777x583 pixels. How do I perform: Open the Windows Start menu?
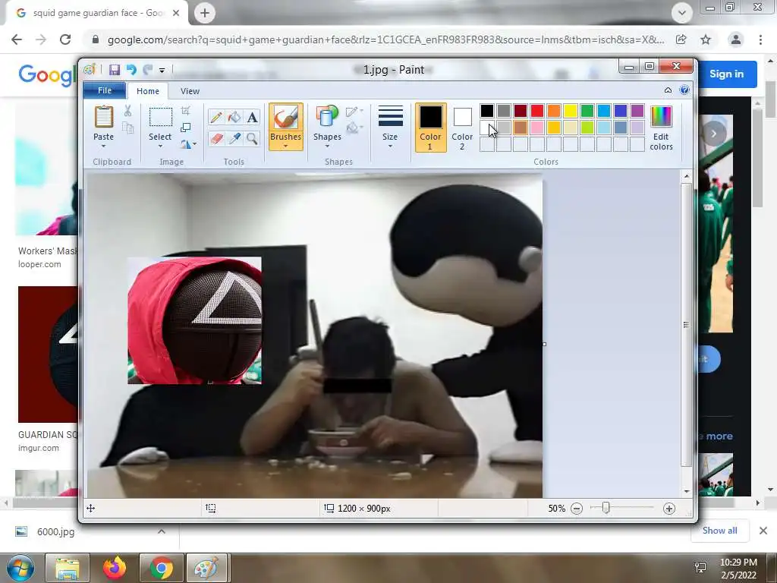(x=20, y=568)
